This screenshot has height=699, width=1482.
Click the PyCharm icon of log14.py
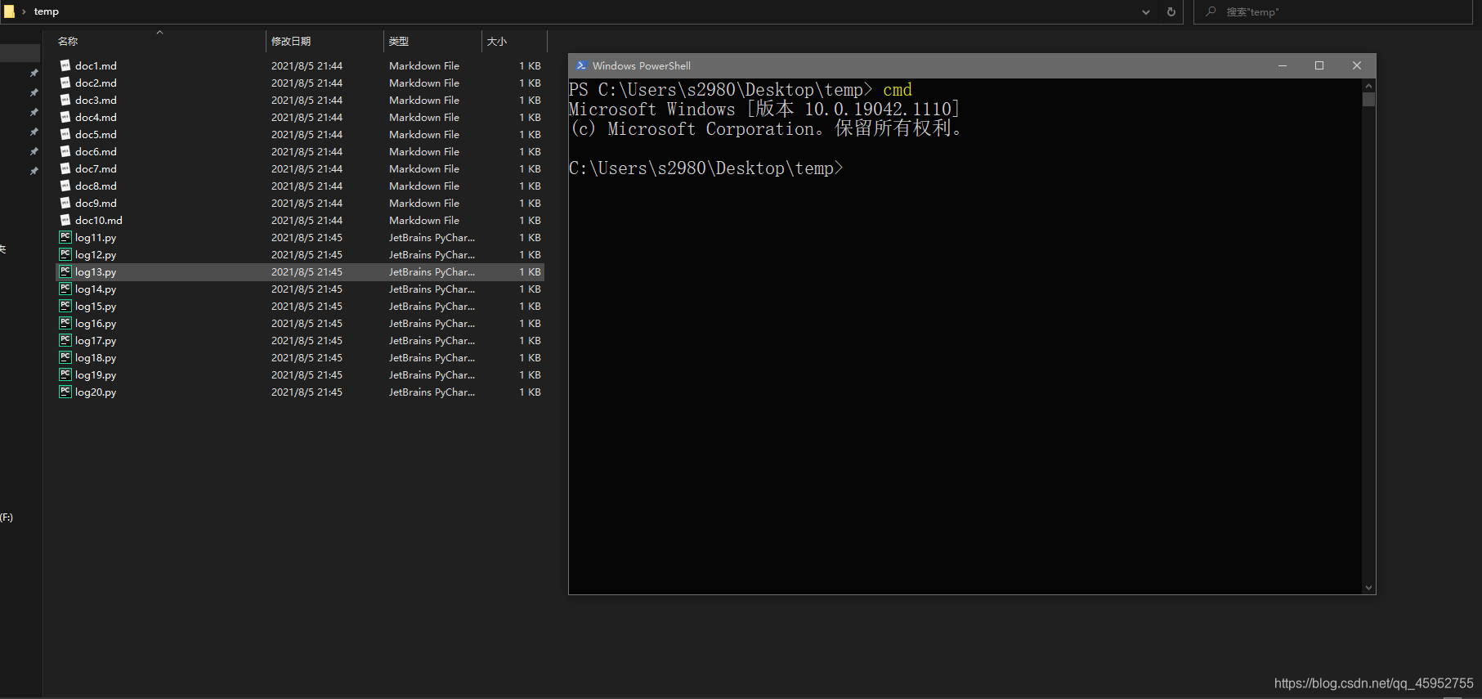click(65, 289)
